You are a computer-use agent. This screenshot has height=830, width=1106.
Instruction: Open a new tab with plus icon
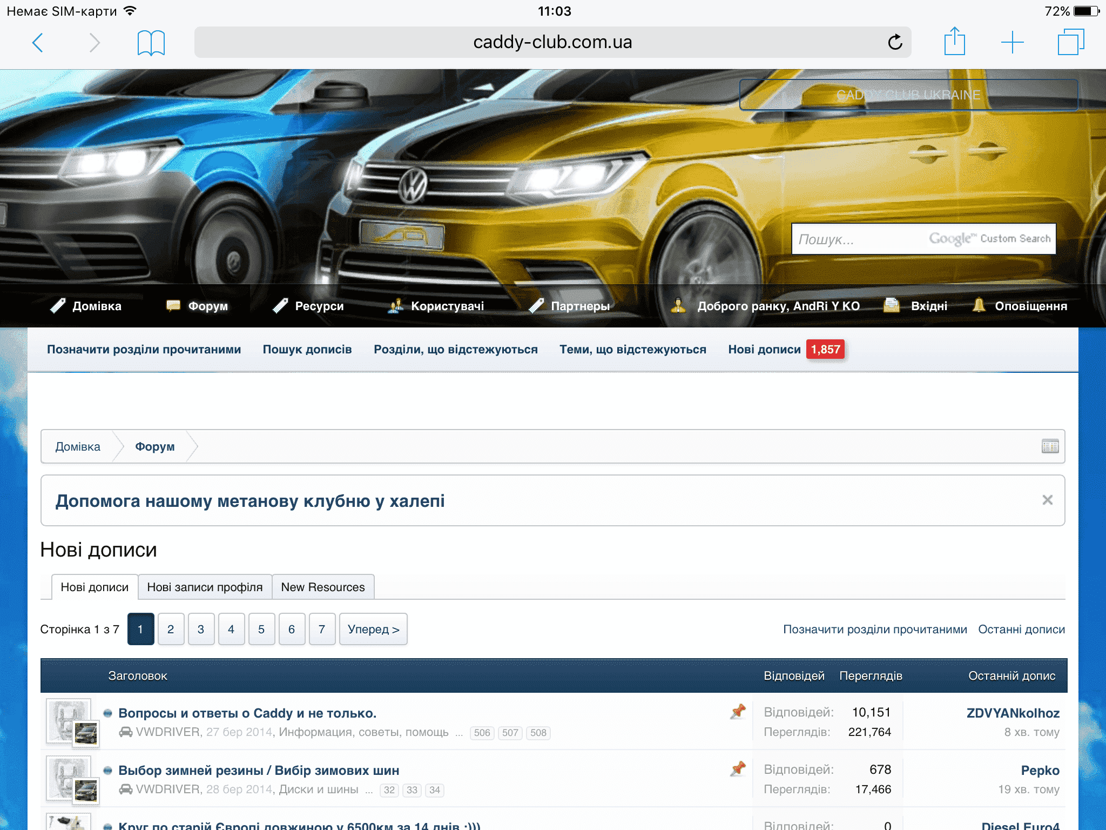tap(1012, 42)
